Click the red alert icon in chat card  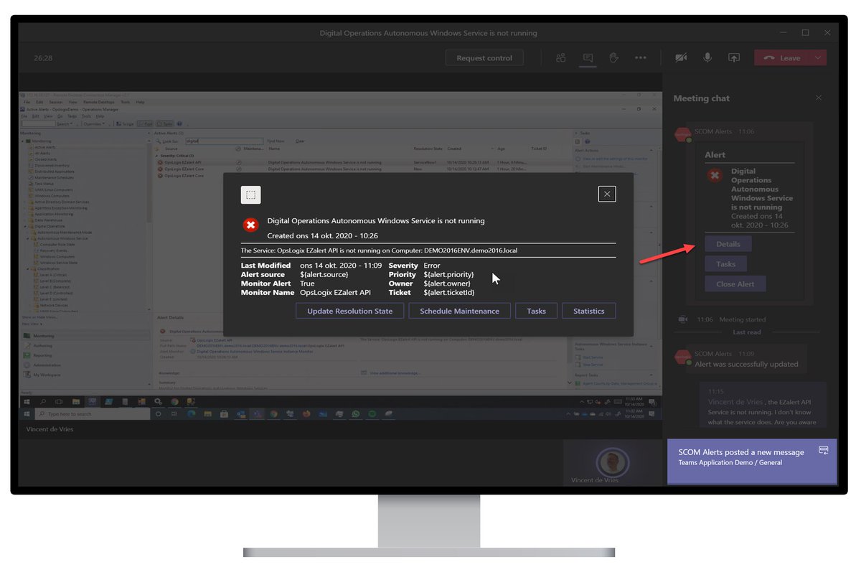click(x=715, y=174)
